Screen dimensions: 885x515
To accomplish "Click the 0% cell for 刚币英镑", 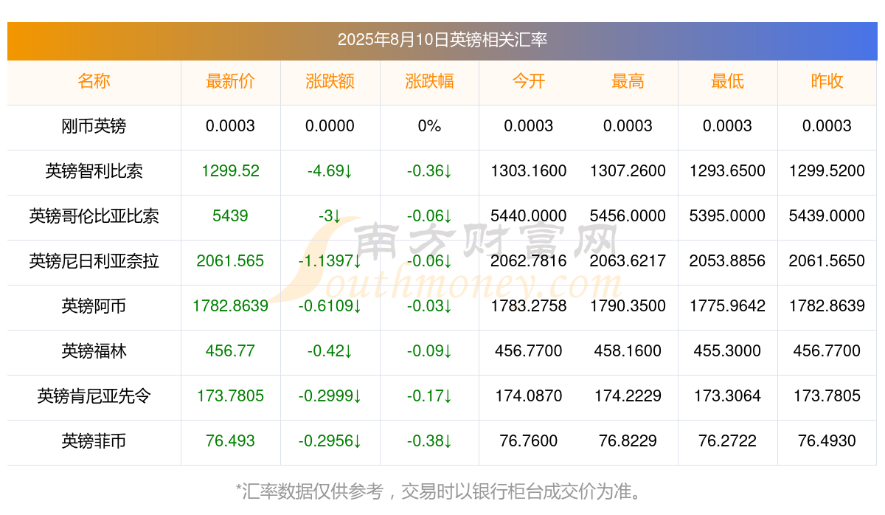I will (x=429, y=126).
